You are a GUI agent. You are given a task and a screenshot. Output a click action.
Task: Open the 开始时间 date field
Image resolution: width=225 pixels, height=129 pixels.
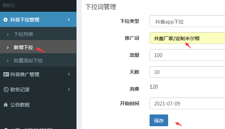[x=187, y=103]
